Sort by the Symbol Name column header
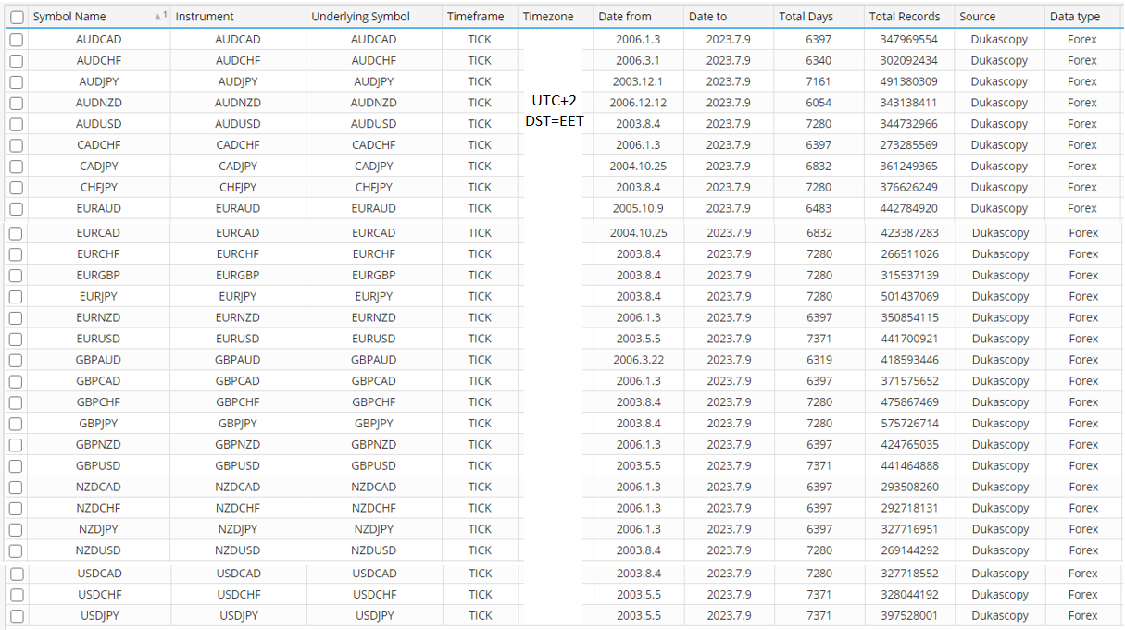The width and height of the screenshot is (1125, 630). (x=69, y=17)
